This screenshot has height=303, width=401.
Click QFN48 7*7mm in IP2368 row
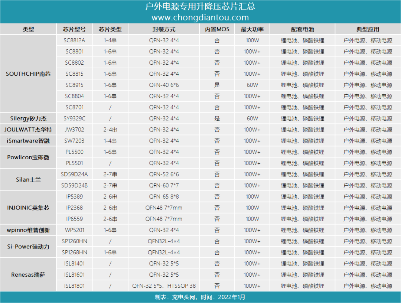coord(164,208)
